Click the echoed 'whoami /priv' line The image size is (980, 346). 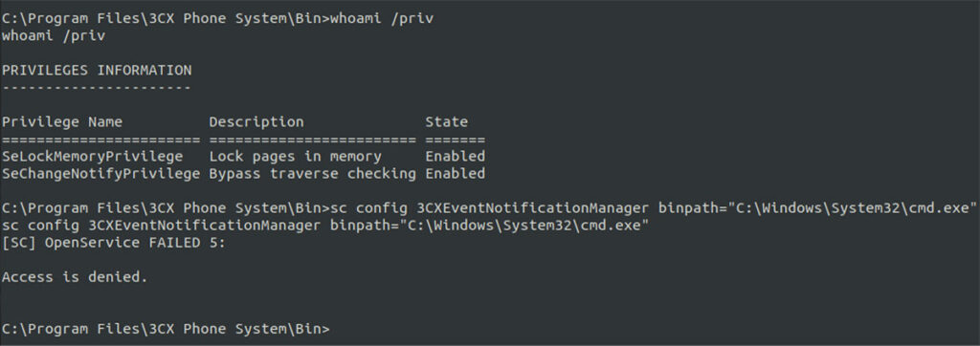[x=54, y=35]
